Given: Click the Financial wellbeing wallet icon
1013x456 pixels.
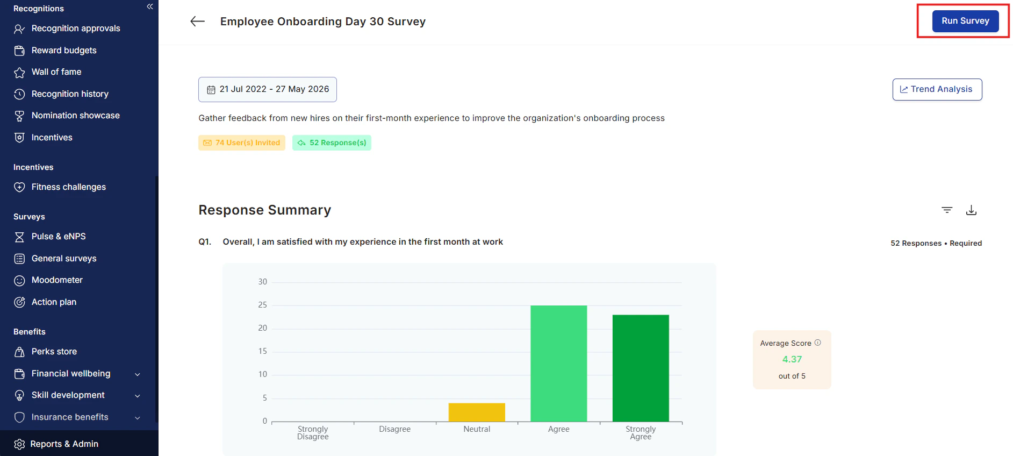Looking at the screenshot, I should [x=19, y=374].
